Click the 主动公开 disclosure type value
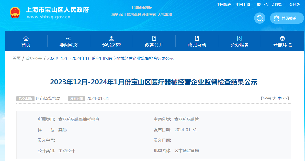 66,151
